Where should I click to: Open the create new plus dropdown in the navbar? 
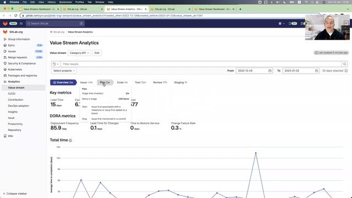281,23
